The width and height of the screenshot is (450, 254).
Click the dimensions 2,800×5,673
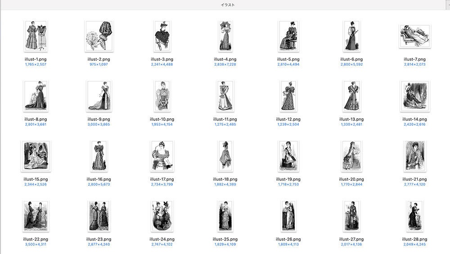pos(99,184)
